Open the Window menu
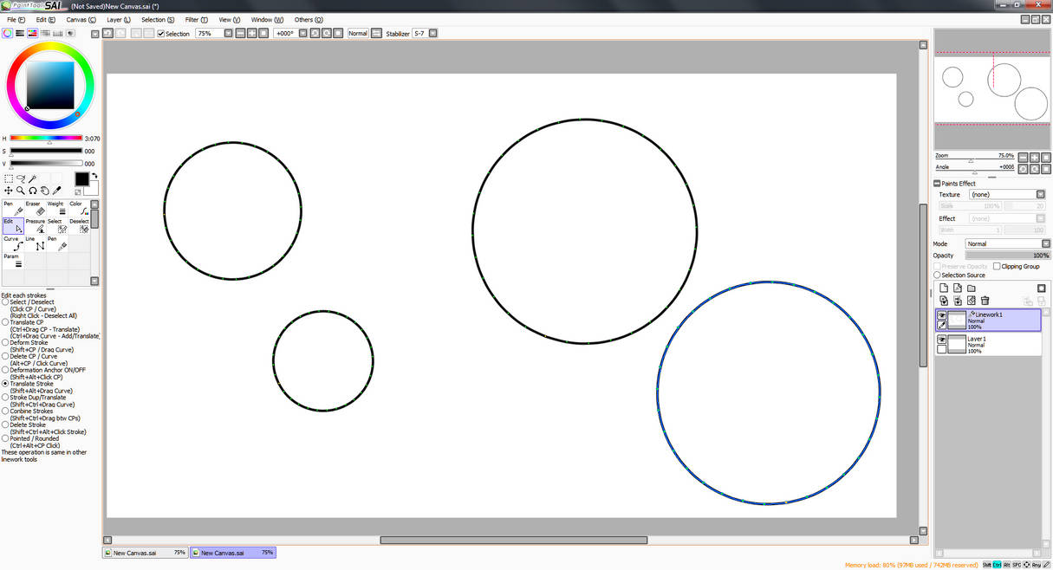Image resolution: width=1053 pixels, height=570 pixels. point(267,20)
